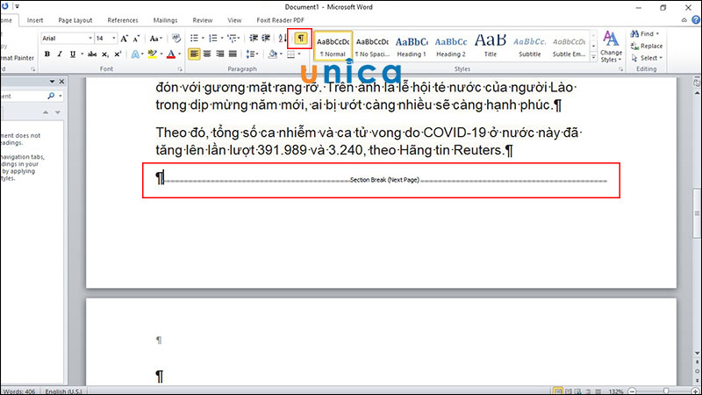702x395 pixels.
Task: Click the Borders icon
Action: click(291, 54)
